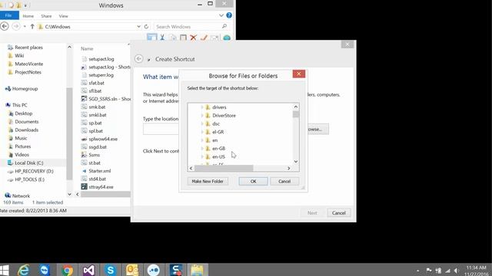Click the Copy icon in Explorer toolbar
The image size is (492, 276).
point(173,38)
